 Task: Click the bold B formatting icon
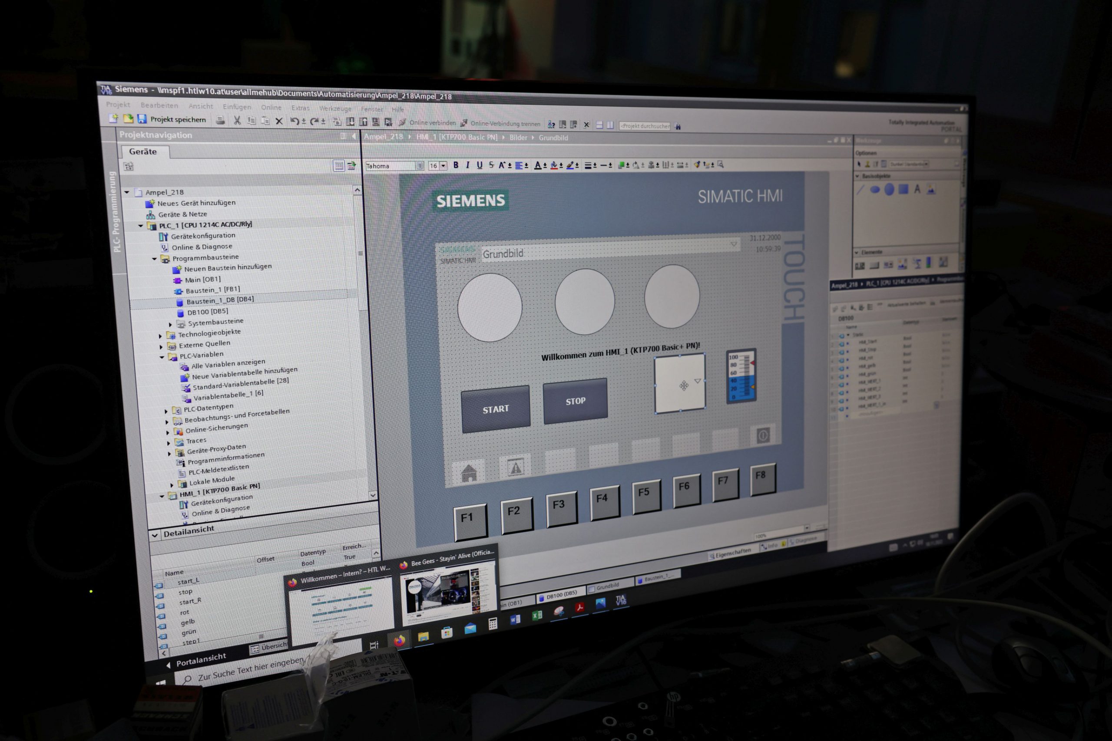pyautogui.click(x=456, y=165)
